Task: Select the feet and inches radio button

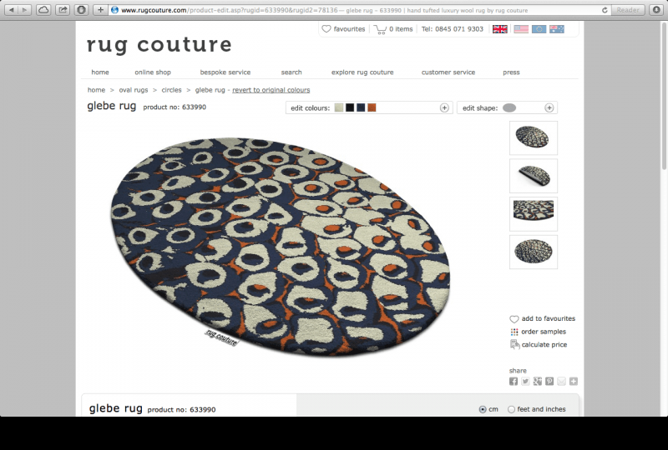Action: [511, 409]
